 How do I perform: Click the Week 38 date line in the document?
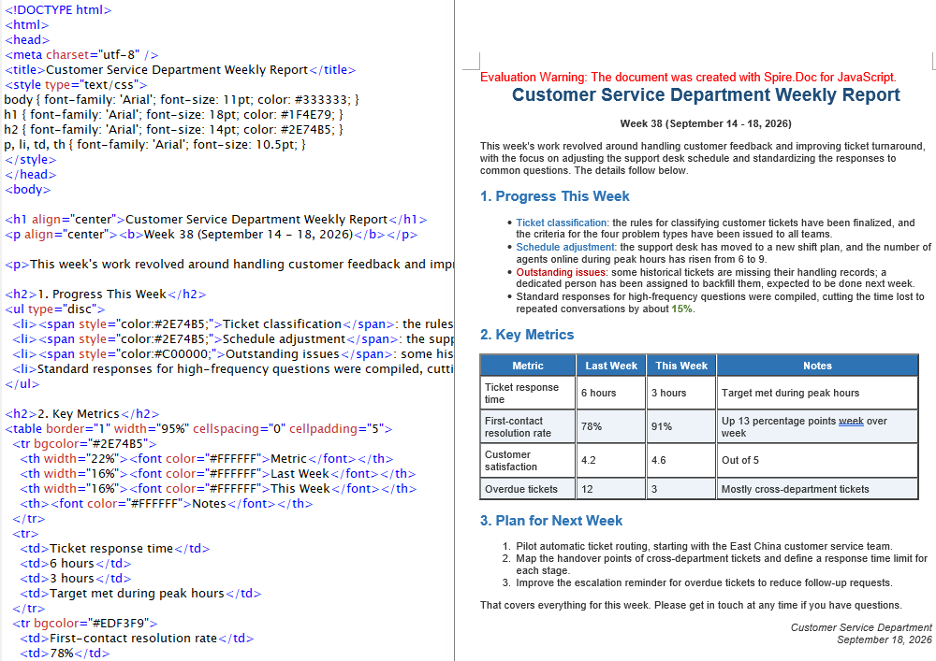(x=706, y=123)
